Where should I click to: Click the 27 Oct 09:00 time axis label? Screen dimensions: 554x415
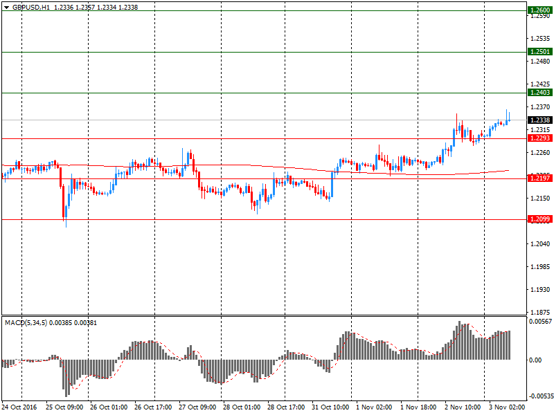(197, 407)
